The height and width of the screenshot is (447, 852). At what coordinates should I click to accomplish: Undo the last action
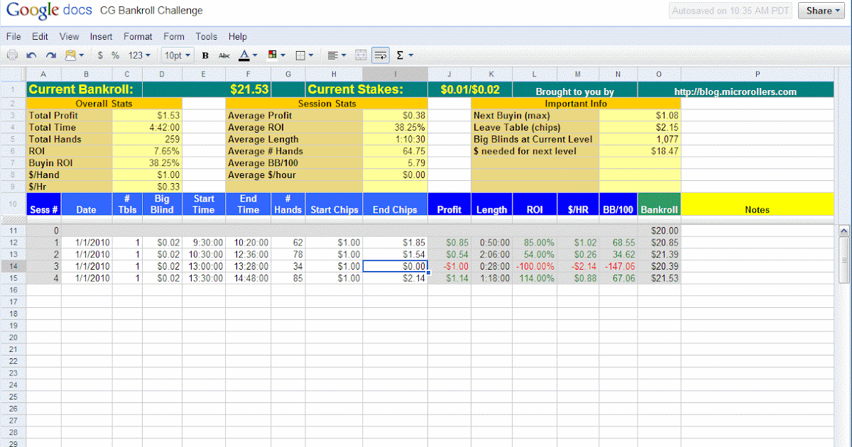[31, 55]
